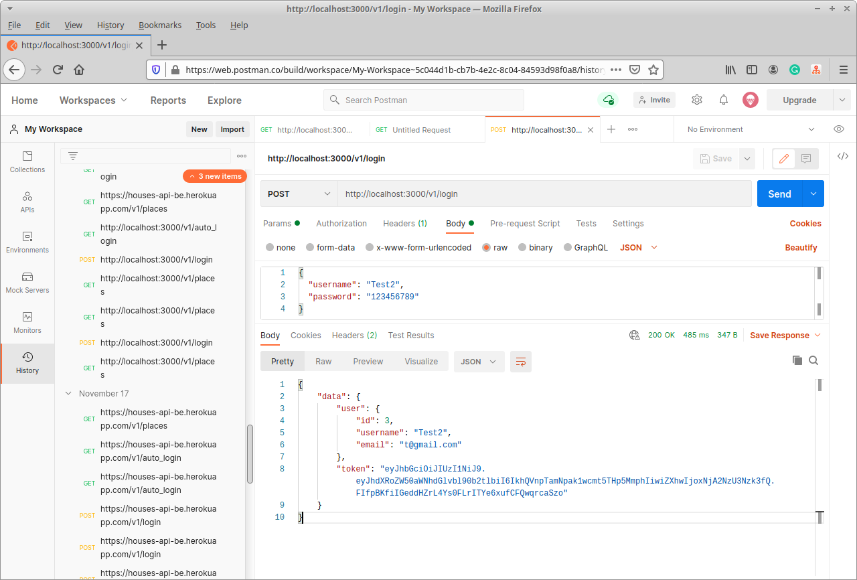Open tab options ellipsis menu
Screen dimensions: 857x580
633,129
